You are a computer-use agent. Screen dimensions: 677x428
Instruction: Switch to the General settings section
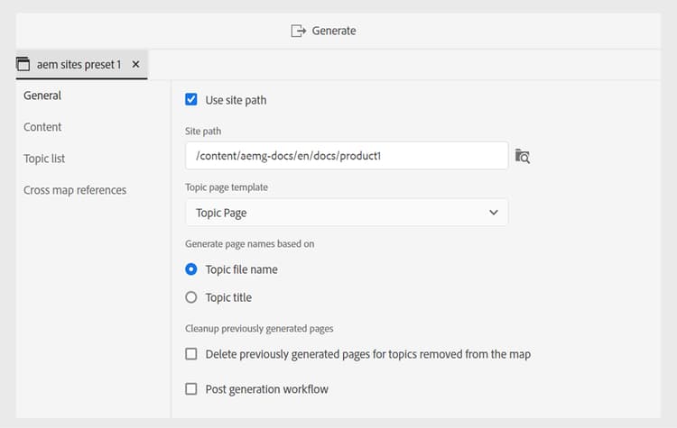click(x=42, y=96)
